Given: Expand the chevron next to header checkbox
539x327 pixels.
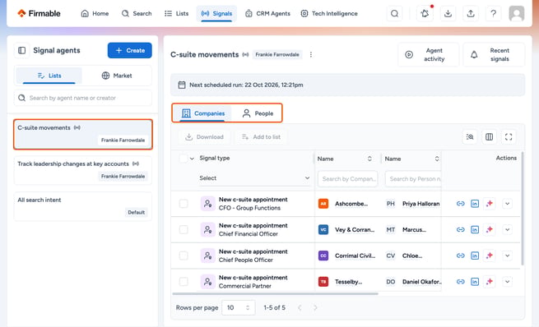Looking at the screenshot, I should (x=192, y=159).
